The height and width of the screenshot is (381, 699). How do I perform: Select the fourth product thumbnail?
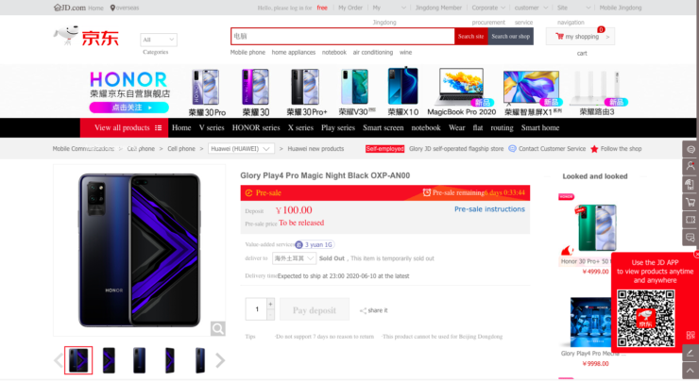(169, 360)
